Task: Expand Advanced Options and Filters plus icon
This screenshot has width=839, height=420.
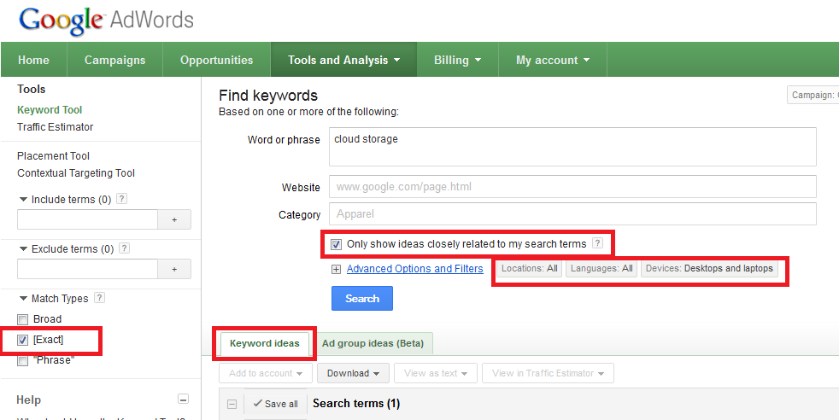Action: [336, 269]
